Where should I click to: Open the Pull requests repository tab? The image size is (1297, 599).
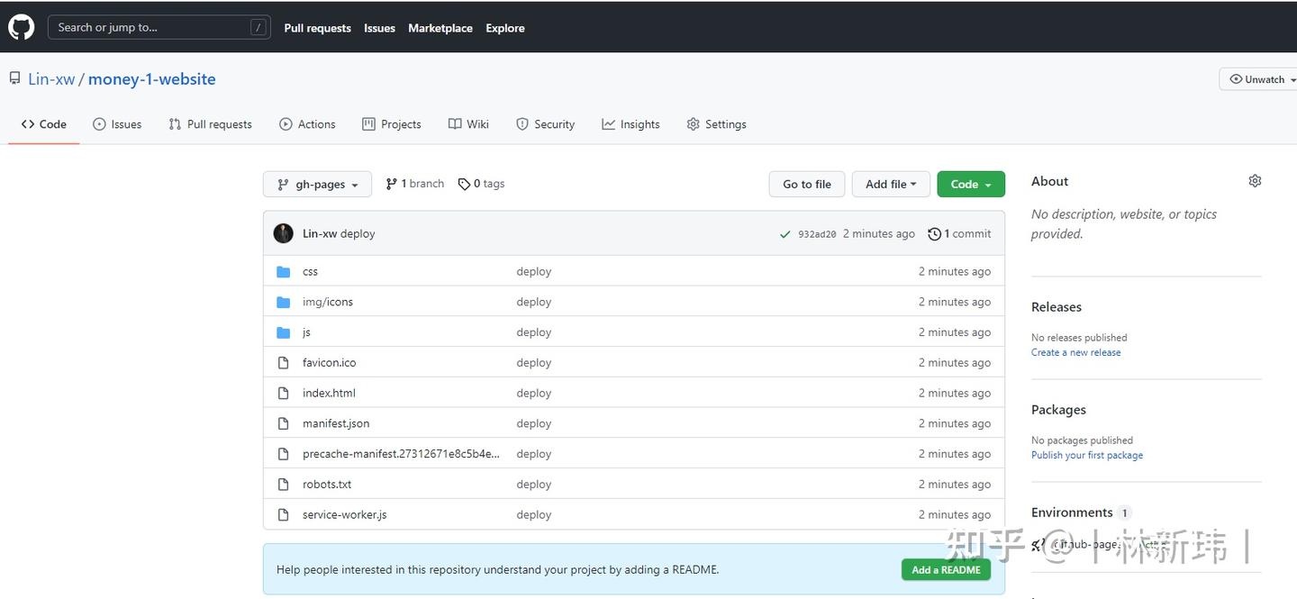tap(210, 124)
